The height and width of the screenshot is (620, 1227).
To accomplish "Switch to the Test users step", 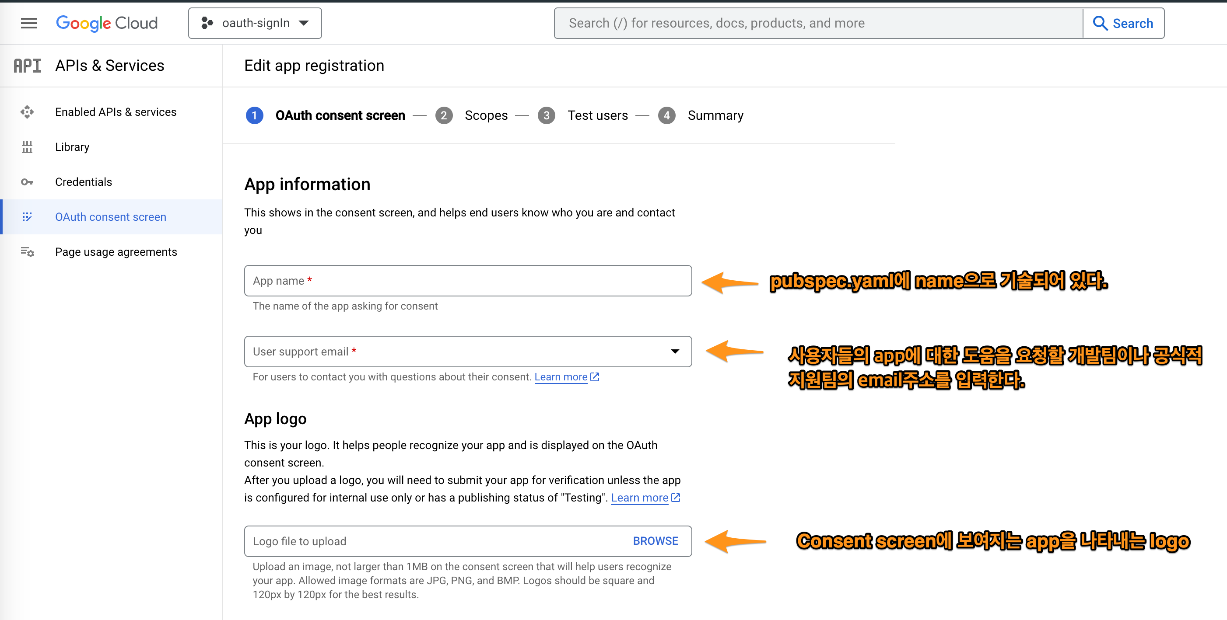I will [x=598, y=115].
